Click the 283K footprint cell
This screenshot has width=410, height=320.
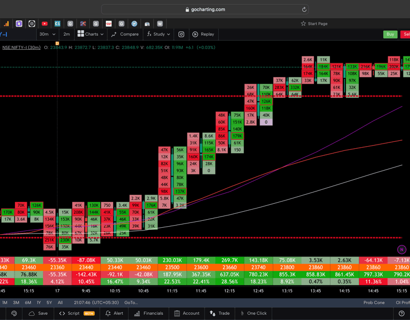click(x=279, y=87)
